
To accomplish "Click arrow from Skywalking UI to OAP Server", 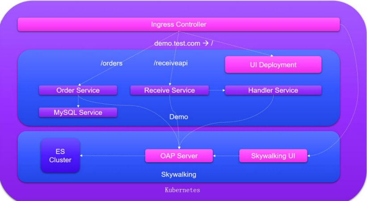I will (x=225, y=156).
